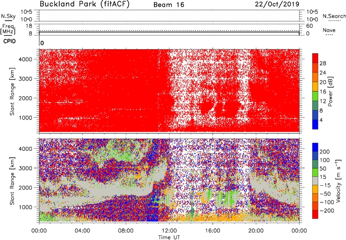Pick the top red segment of Power colorbar
The image size is (346, 240).
(315, 58)
